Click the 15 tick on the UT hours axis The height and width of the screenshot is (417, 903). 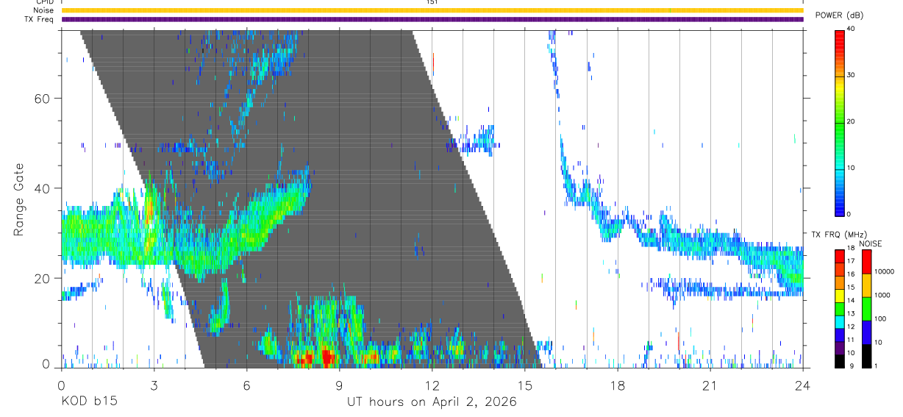click(524, 385)
